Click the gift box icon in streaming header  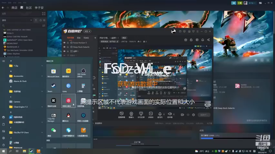(186, 40)
